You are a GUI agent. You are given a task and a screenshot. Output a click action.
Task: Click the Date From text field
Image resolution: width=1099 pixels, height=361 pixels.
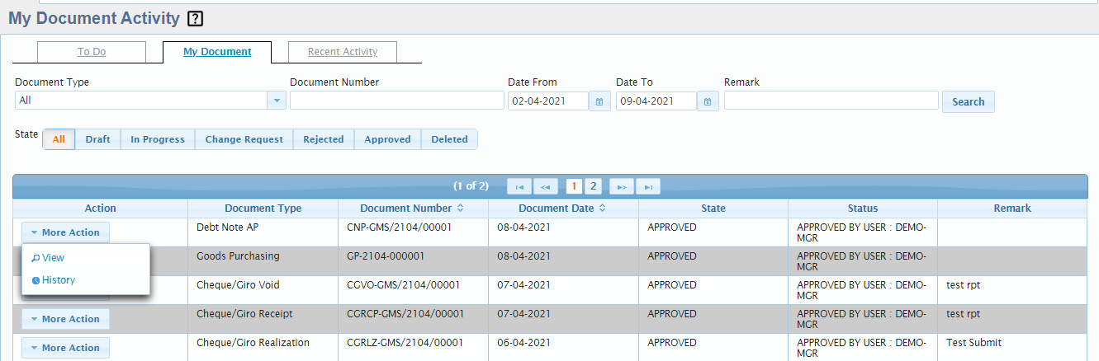pos(548,101)
